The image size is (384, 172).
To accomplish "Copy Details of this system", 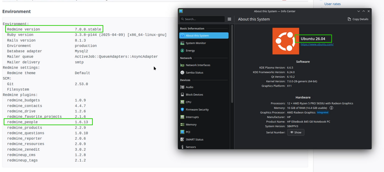I will 358,19.
